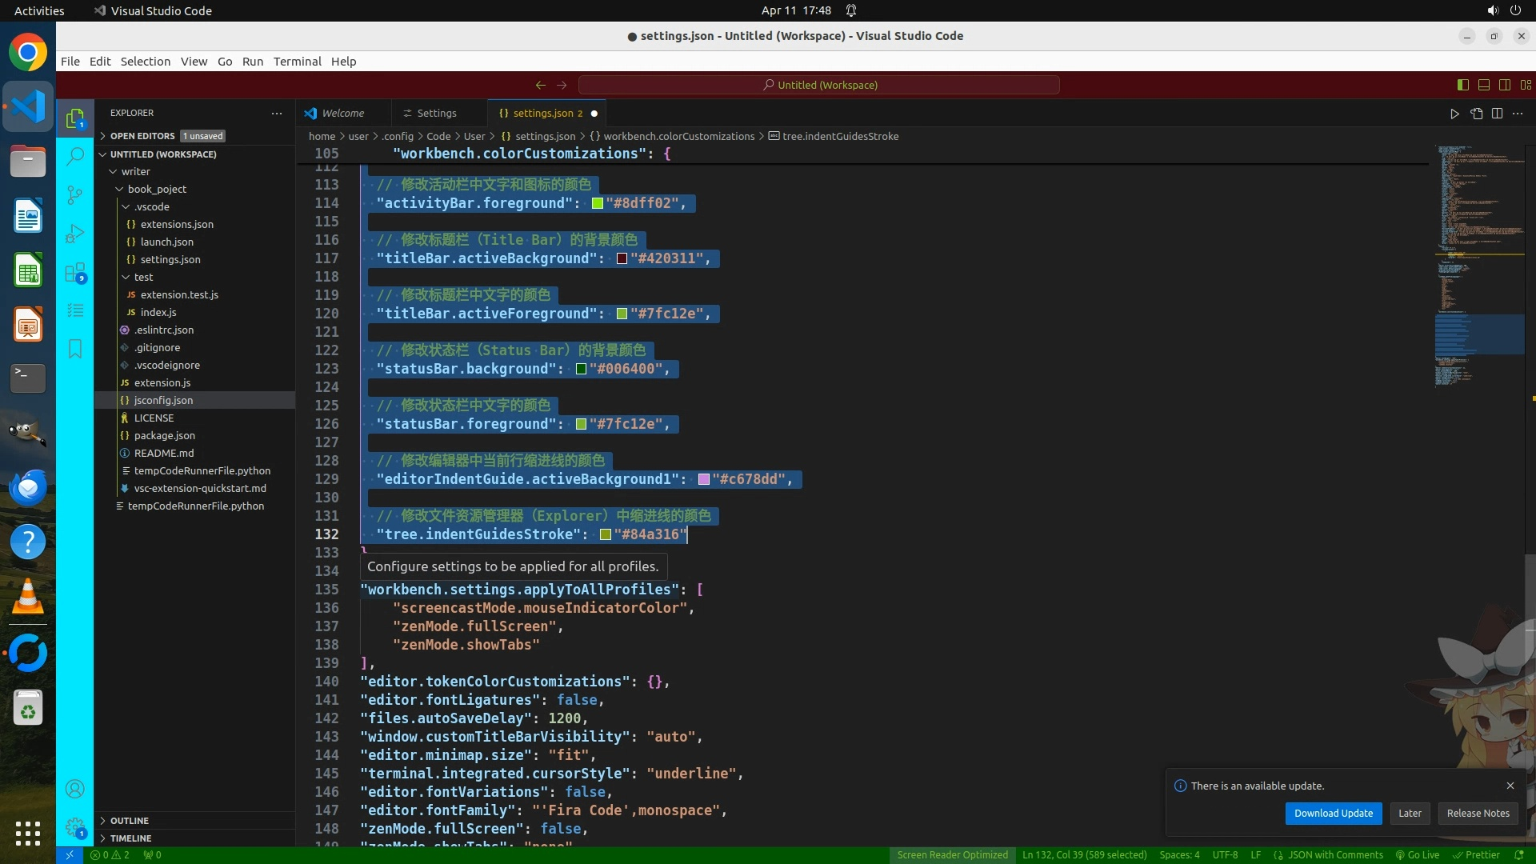Expand the TIMELINE section
This screenshot has width=1536, height=864.
tap(130, 838)
